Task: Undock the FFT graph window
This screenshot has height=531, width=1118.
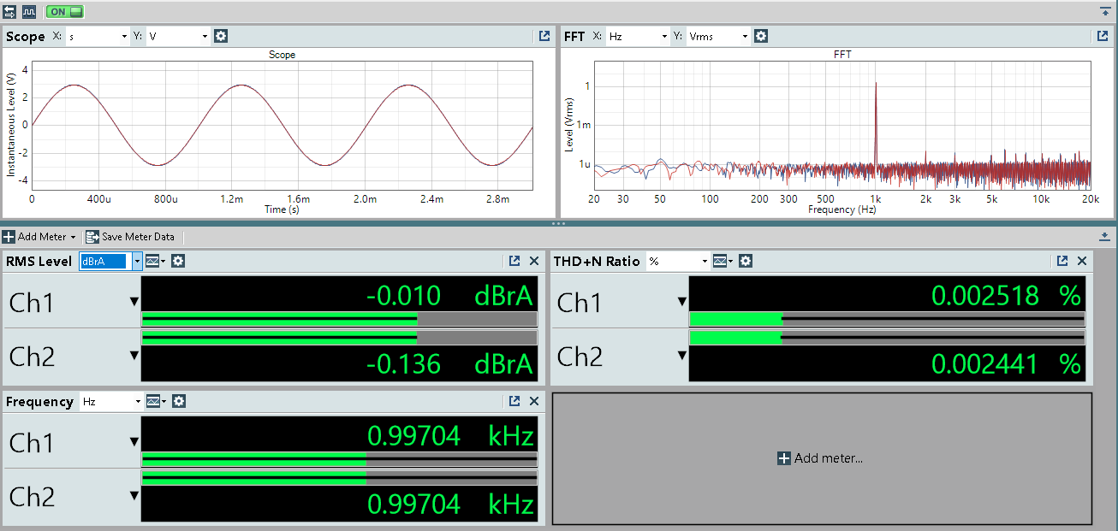Action: [1103, 36]
